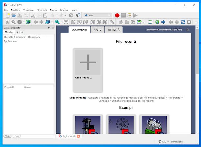Open the Macro menu

pyautogui.click(x=53, y=10)
